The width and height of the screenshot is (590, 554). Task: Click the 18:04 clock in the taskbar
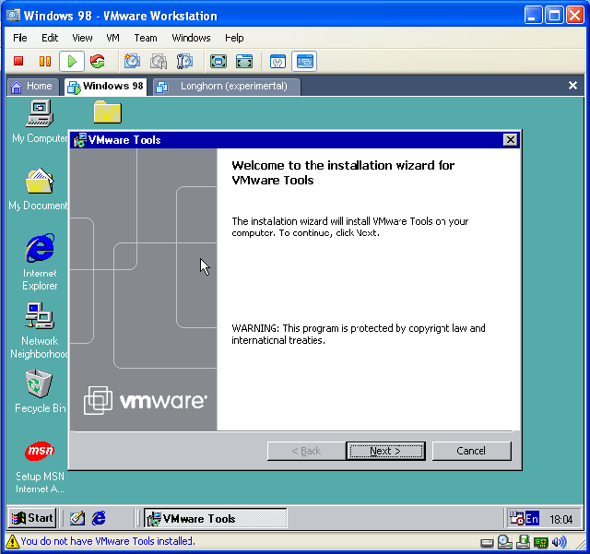[561, 519]
